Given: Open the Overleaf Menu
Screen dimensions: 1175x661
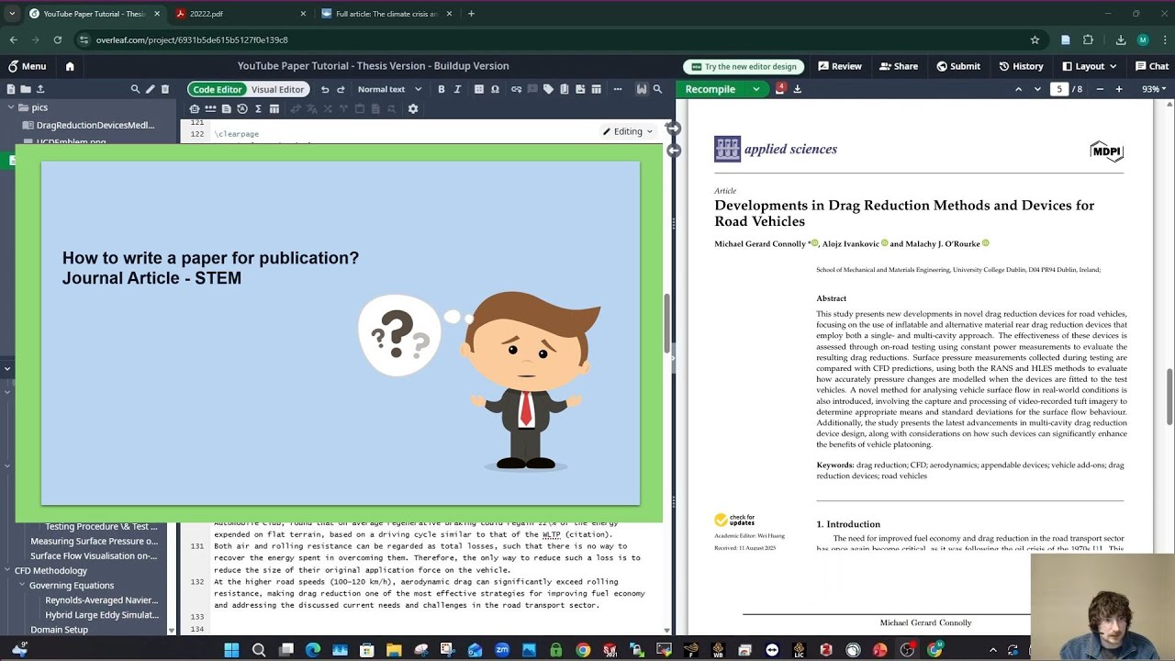Looking at the screenshot, I should pyautogui.click(x=27, y=66).
